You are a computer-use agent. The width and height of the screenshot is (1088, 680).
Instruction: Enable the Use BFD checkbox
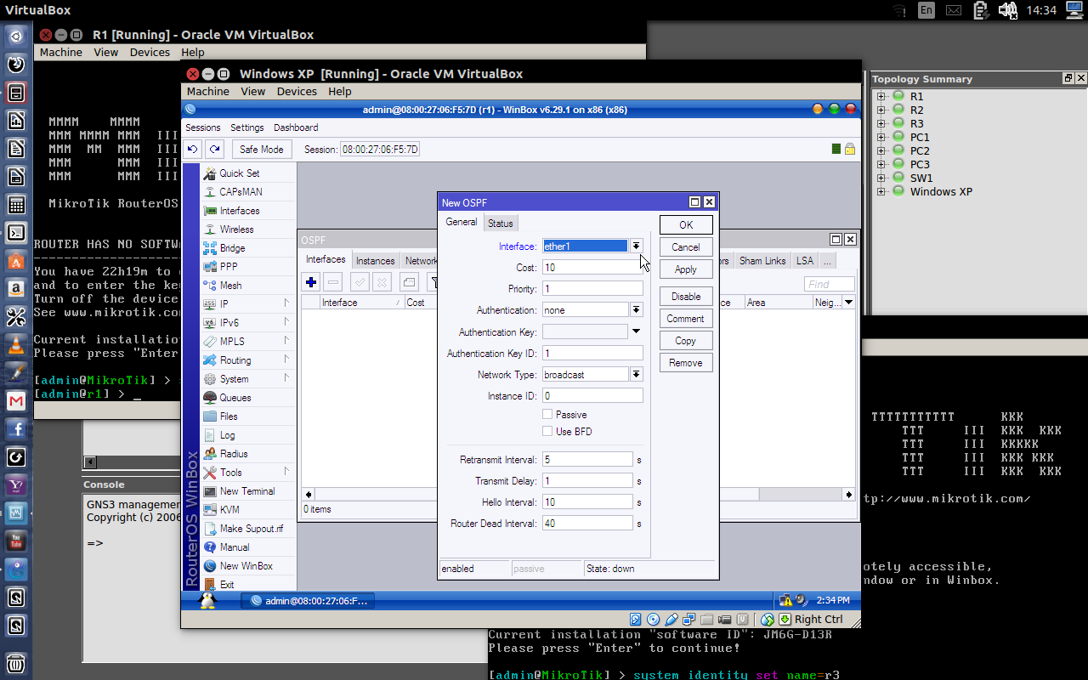(x=547, y=432)
